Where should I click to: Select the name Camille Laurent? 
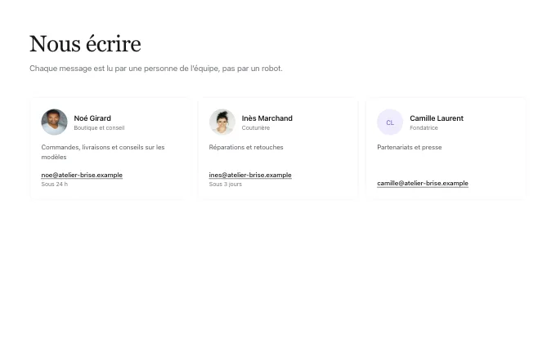point(437,118)
